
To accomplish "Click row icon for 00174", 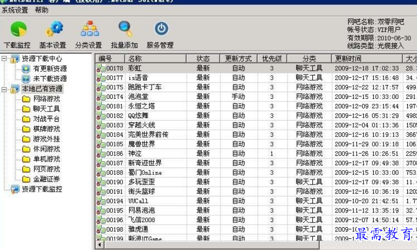I will click(101, 97).
